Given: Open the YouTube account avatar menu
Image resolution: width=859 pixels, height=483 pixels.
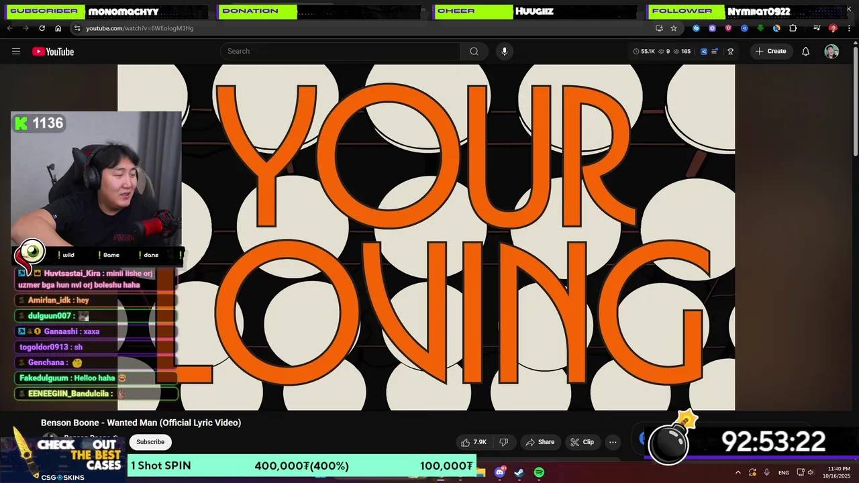Looking at the screenshot, I should click(x=831, y=52).
